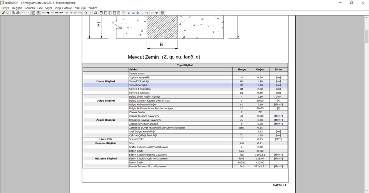The width and height of the screenshot is (369, 193).
Task: Select the highlighted 'Temel Genişliği' row
Action: (x=185, y=85)
